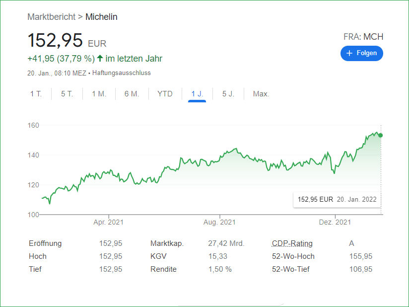Click the Tief label in statistics
The width and height of the screenshot is (409, 307).
click(x=35, y=269)
